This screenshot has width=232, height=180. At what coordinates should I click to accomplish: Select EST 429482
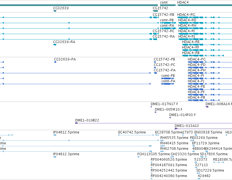[x=204, y=176]
